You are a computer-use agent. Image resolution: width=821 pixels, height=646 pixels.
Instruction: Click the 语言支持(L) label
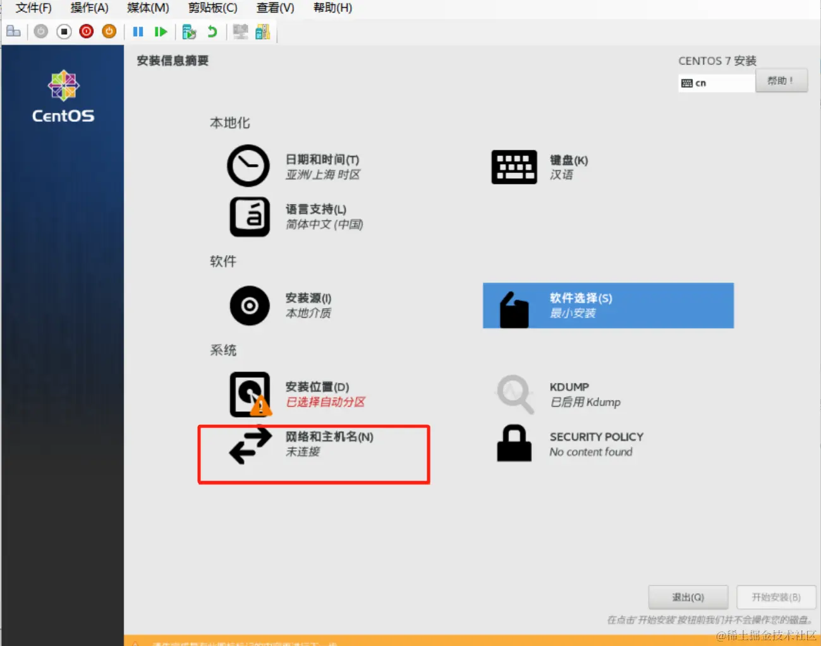pos(316,210)
